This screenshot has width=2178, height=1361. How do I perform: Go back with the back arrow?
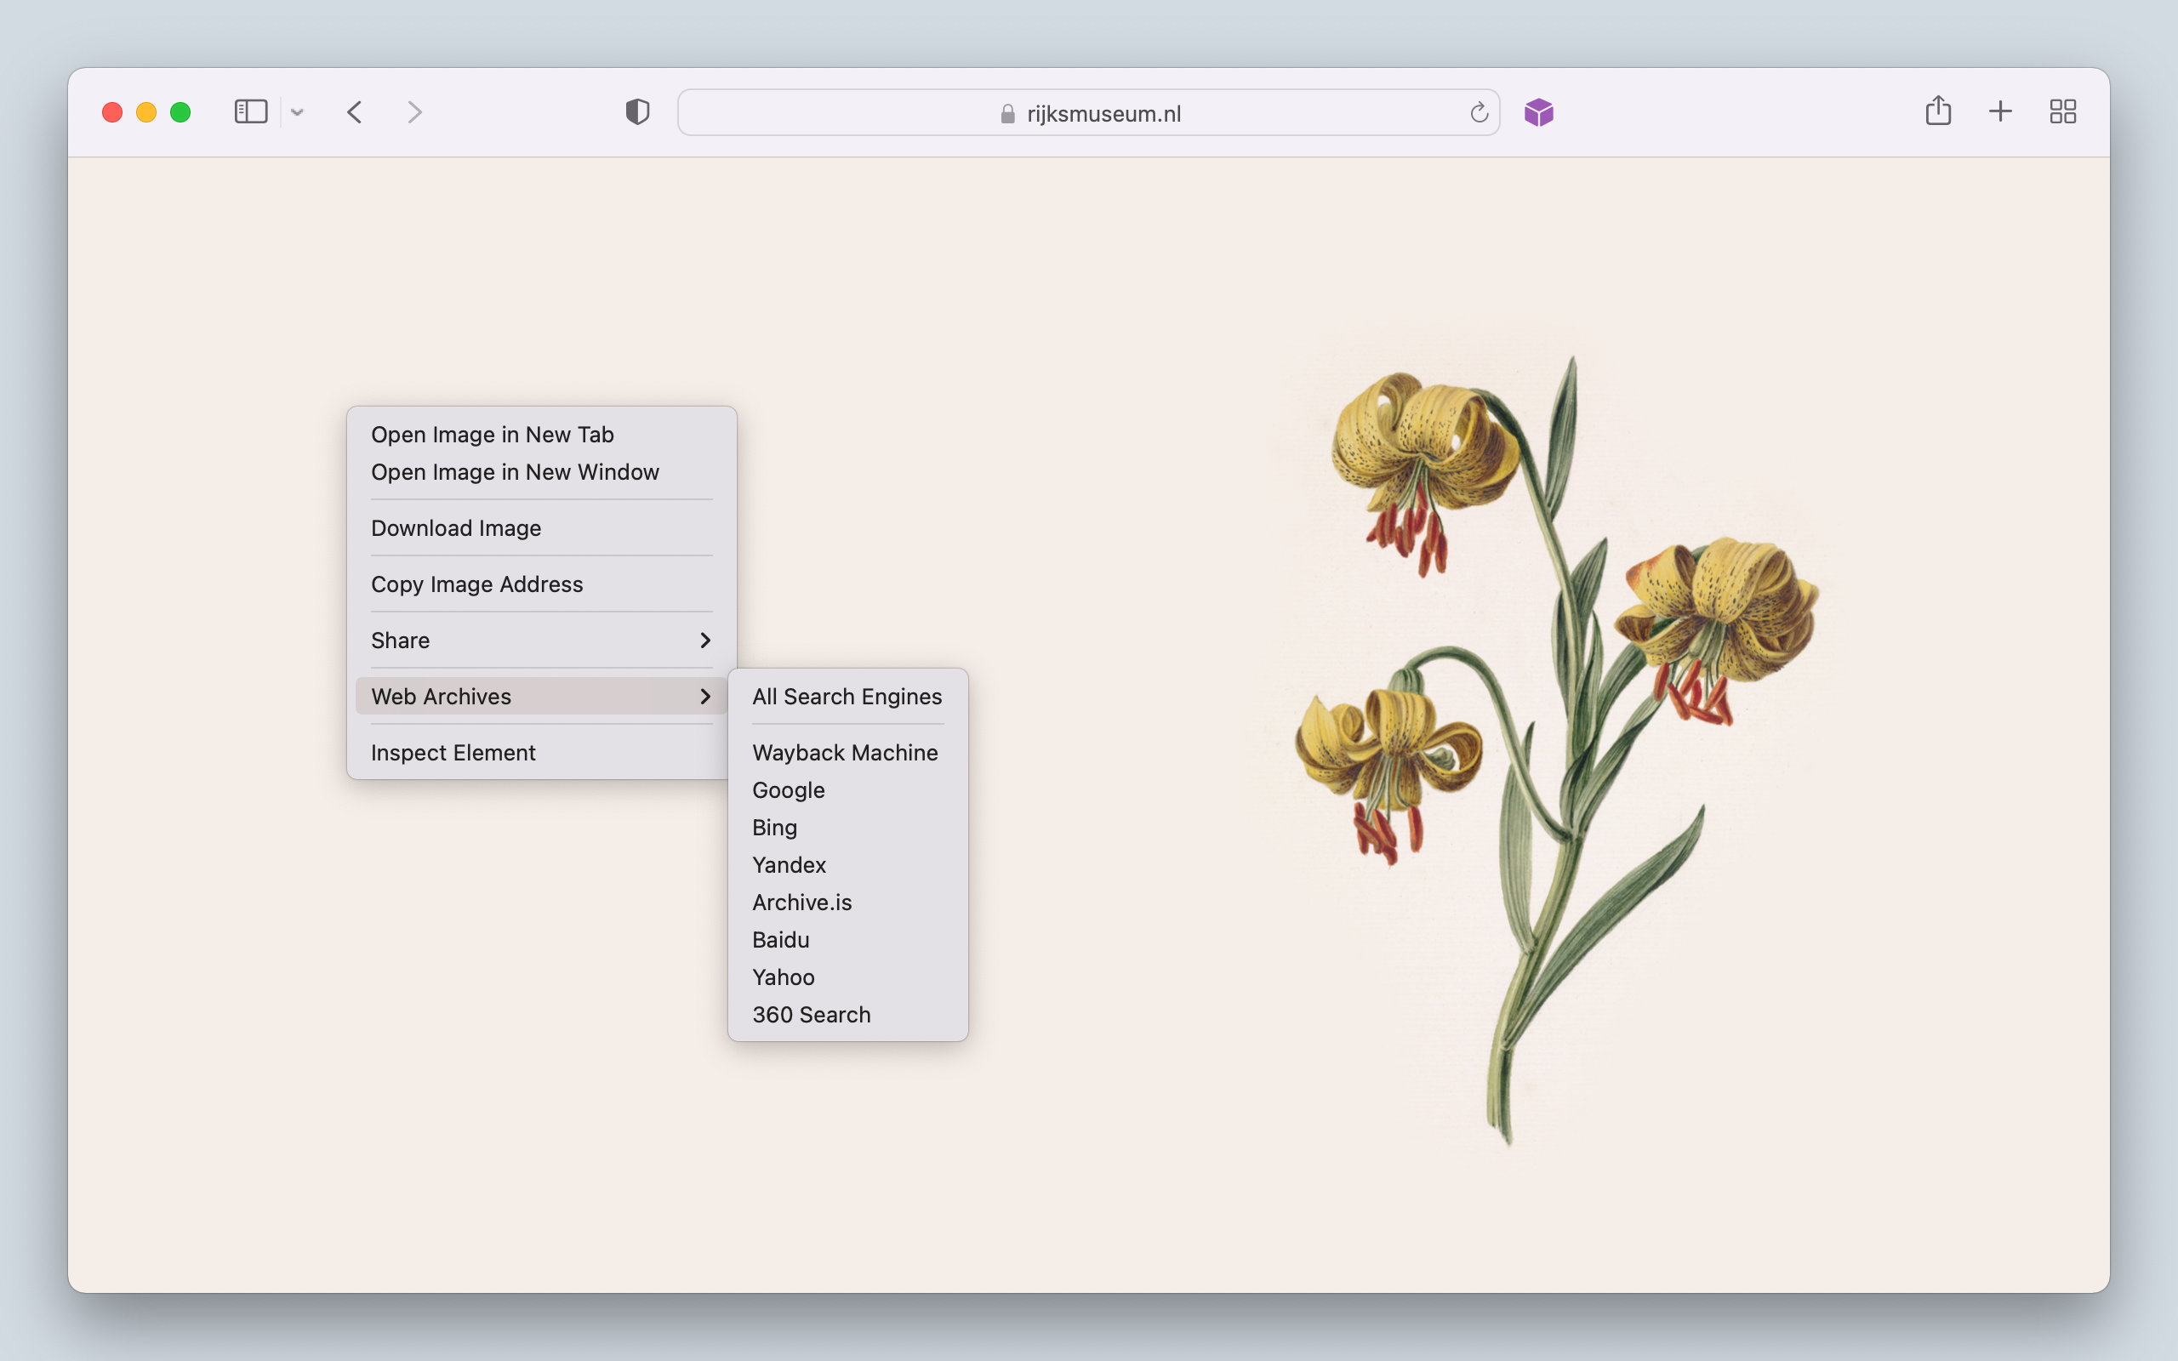[x=355, y=111]
